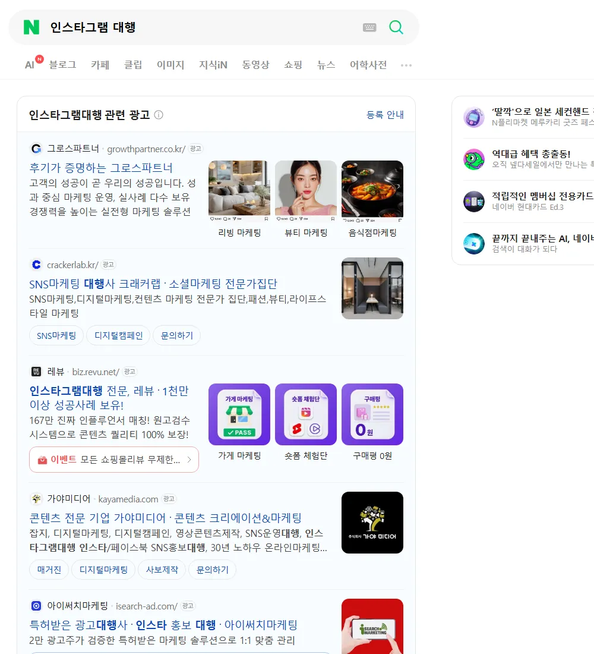Click the crackerlab.kr/ URL text
This screenshot has width=594, height=654.
click(x=72, y=265)
